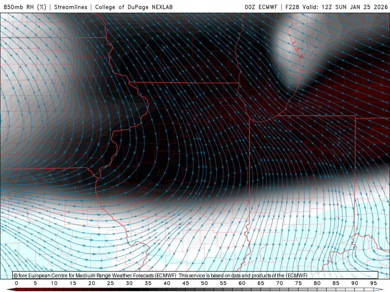The height and width of the screenshot is (292, 390).
Task: Click the "65" colorbar scale label
Action: (261, 283)
